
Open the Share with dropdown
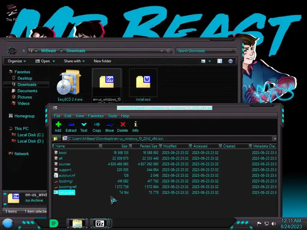coord(74,61)
